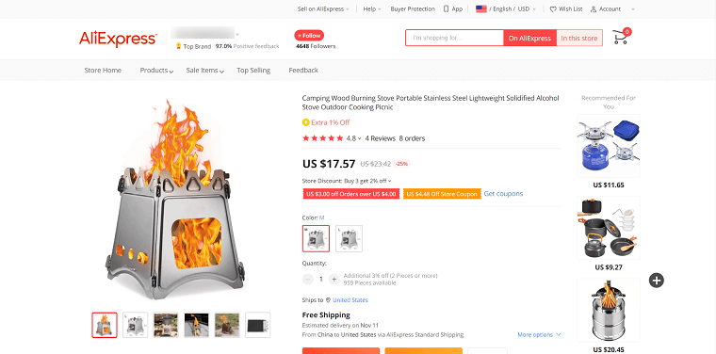Click the Get coupons link

(x=503, y=194)
